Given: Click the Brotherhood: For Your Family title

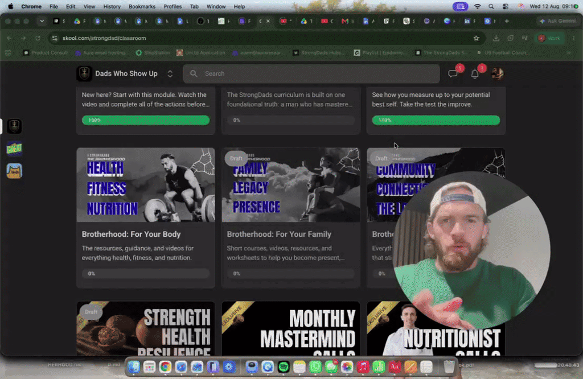Looking at the screenshot, I should pyautogui.click(x=279, y=234).
